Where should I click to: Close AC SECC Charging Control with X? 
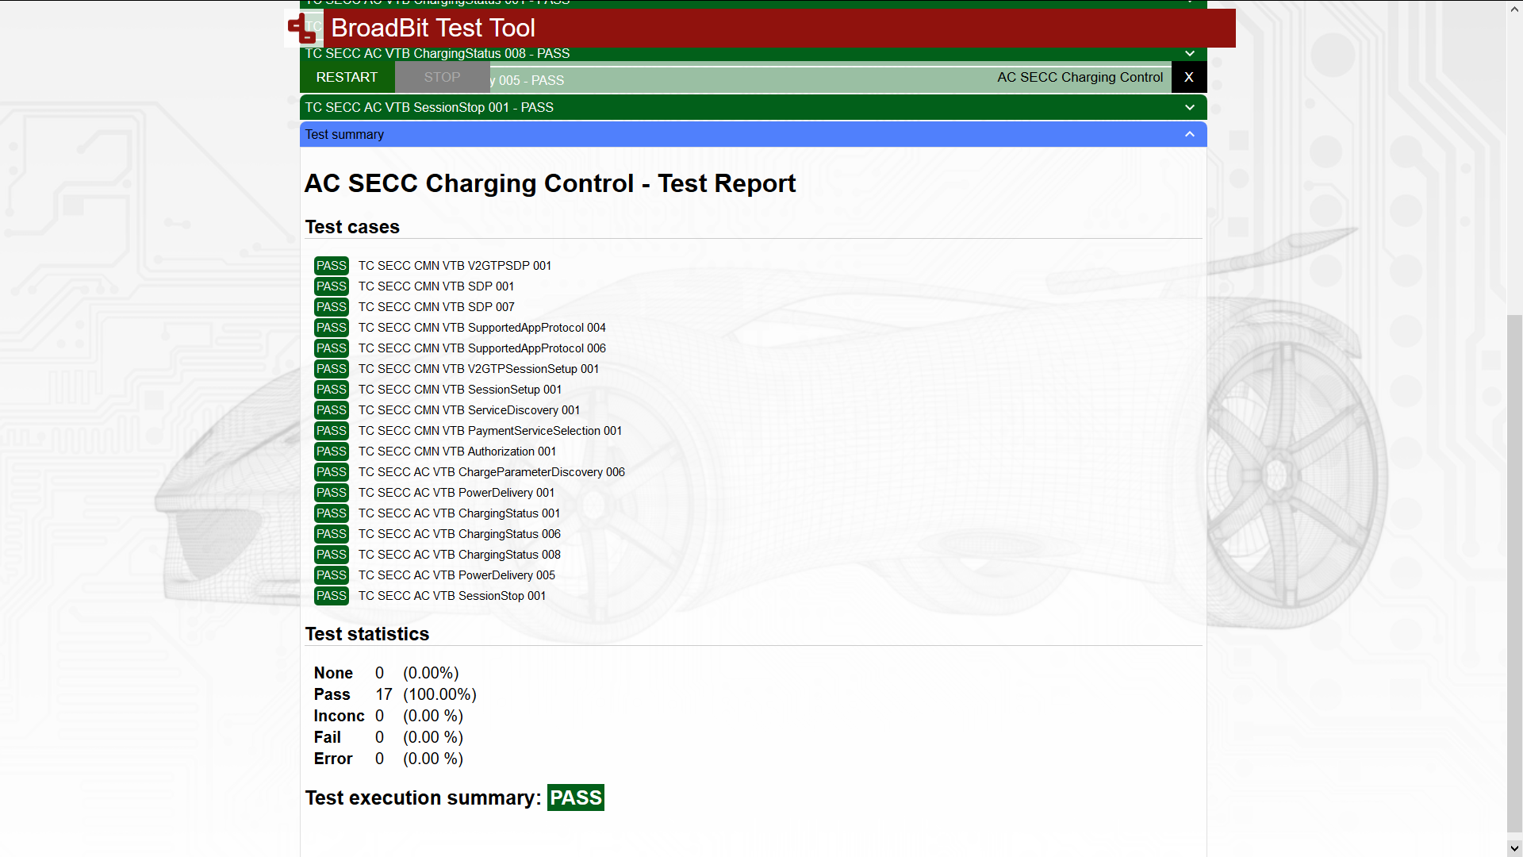point(1188,77)
